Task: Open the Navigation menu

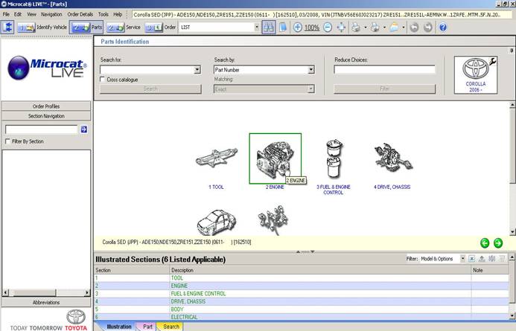Action: click(51, 14)
